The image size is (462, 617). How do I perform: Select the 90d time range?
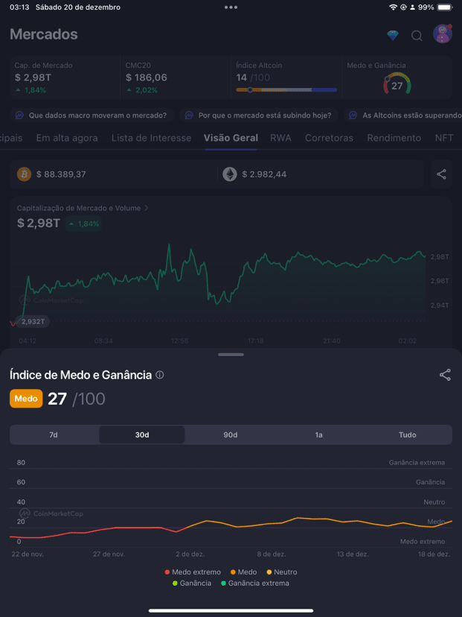tap(231, 434)
